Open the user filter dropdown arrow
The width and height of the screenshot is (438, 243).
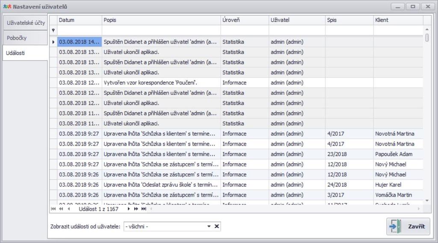pyautogui.click(x=209, y=226)
